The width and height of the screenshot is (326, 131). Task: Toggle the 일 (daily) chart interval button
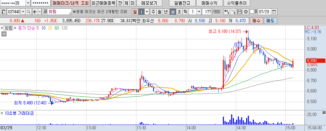[x=135, y=12]
